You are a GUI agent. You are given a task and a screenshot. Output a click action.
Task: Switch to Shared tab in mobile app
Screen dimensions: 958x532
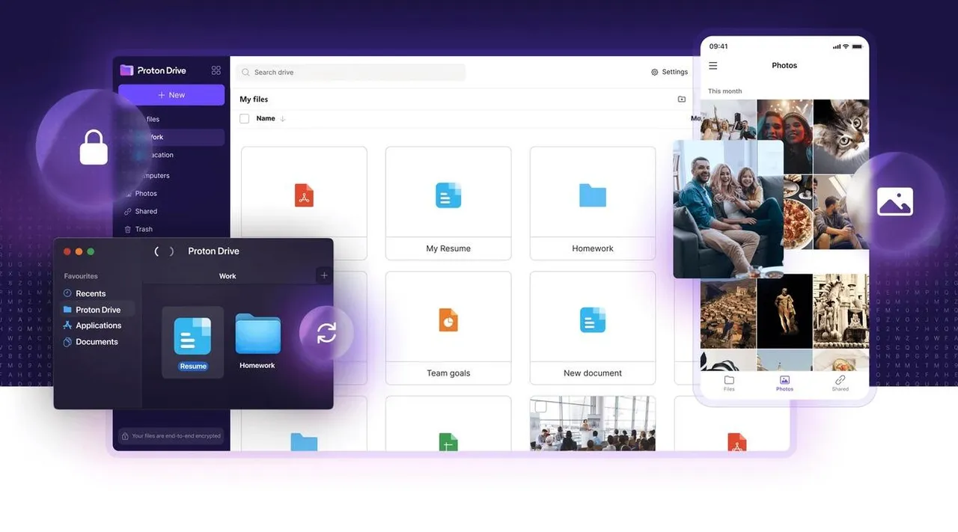(840, 383)
